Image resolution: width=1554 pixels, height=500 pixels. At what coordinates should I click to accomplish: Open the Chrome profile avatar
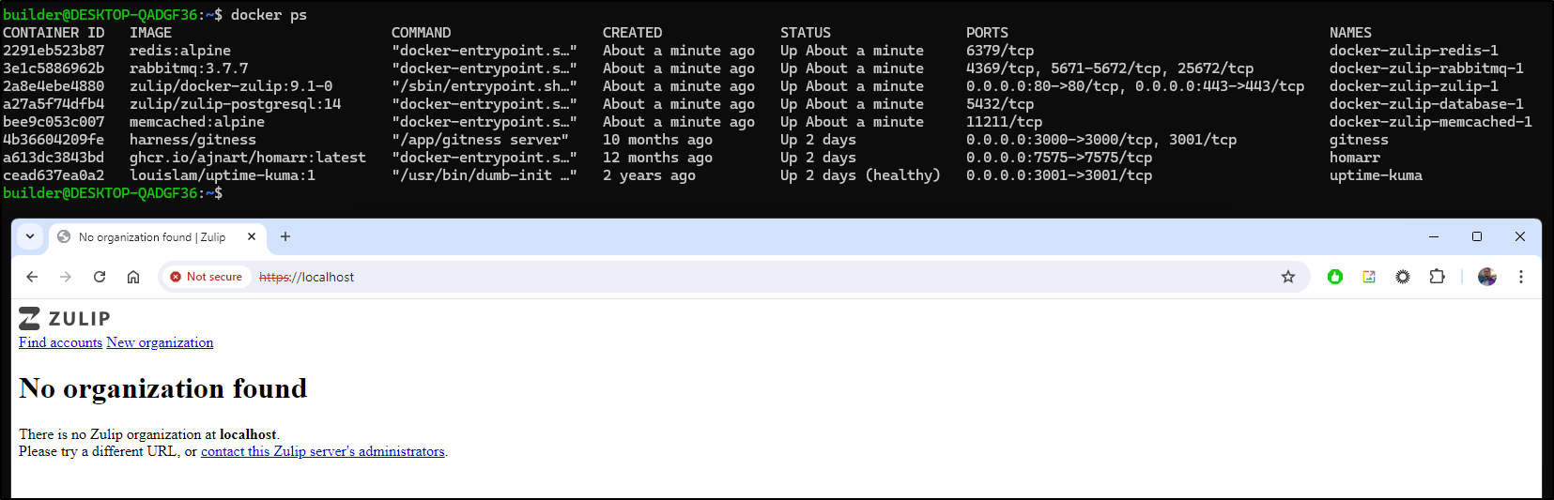point(1487,277)
